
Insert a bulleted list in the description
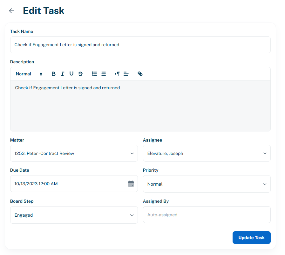point(103,73)
